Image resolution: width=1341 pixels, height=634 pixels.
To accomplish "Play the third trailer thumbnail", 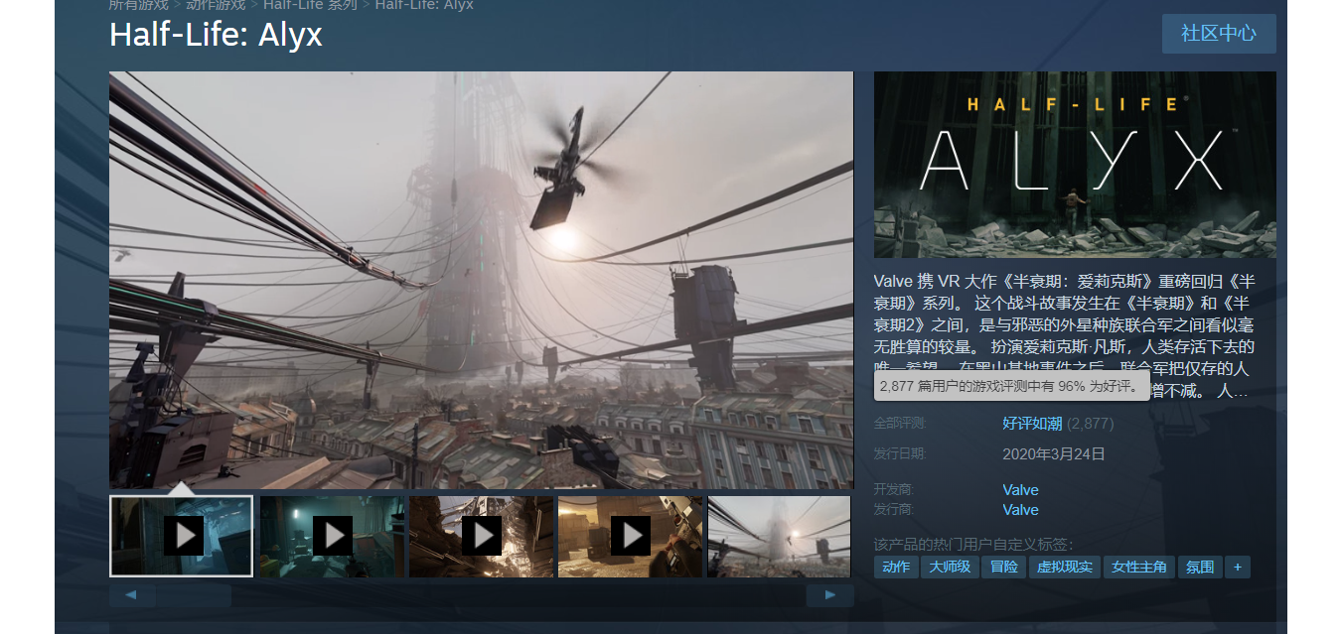I will 481,536.
